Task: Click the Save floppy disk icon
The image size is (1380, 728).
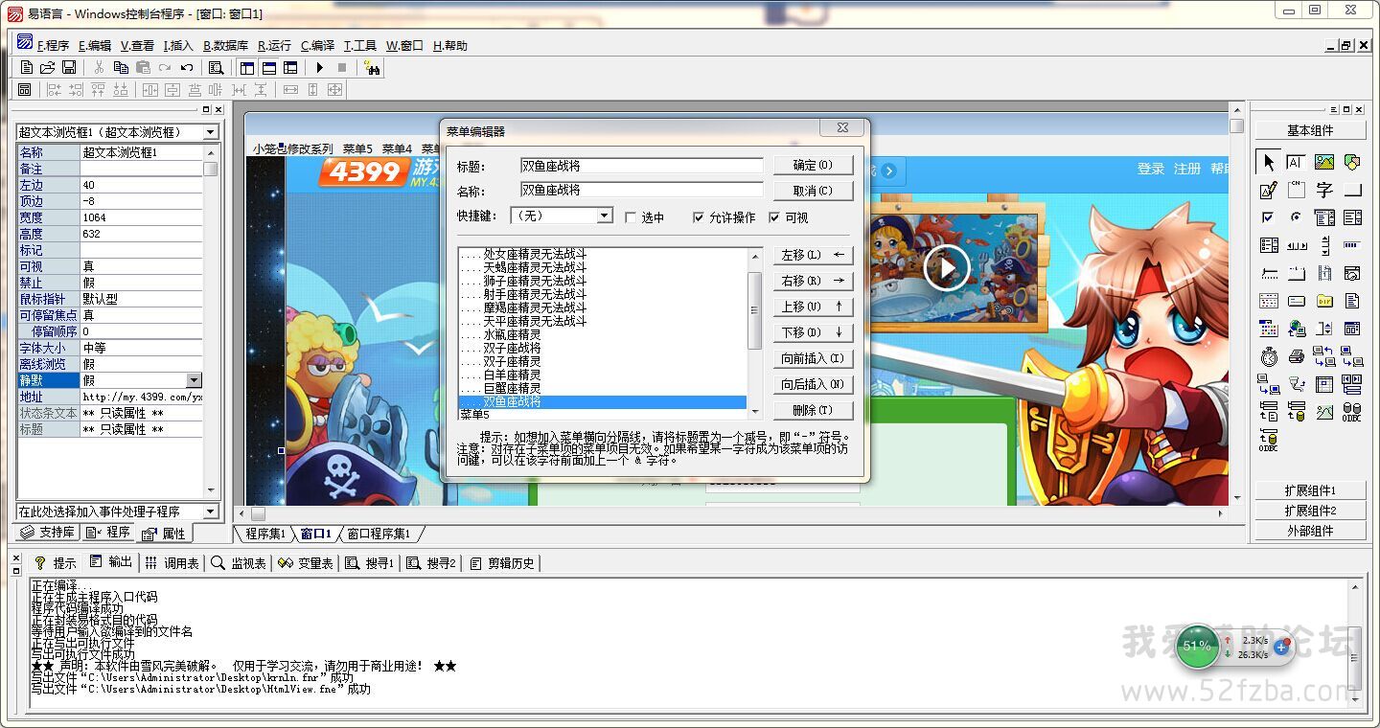Action: 69,67
